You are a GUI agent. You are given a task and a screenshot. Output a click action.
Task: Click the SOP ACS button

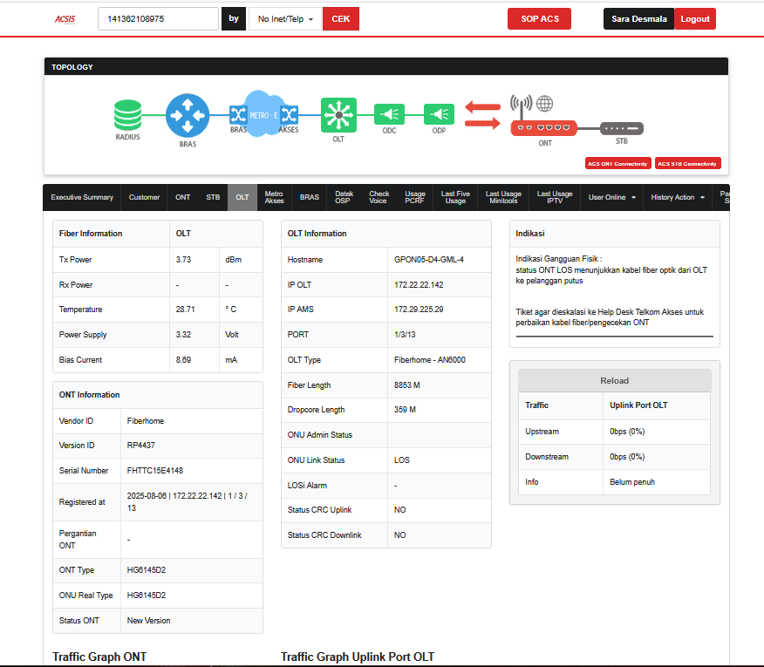[x=539, y=19]
